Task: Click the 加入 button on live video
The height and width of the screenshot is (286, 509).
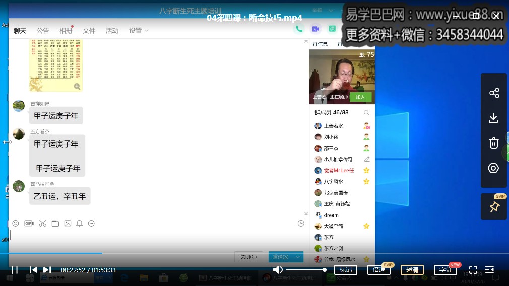Action: [x=360, y=97]
